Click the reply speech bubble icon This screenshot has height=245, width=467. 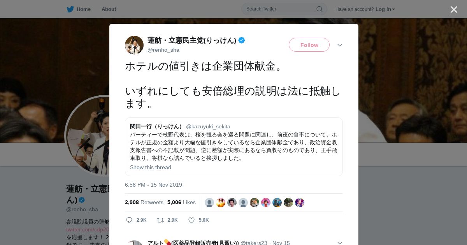[129, 220]
